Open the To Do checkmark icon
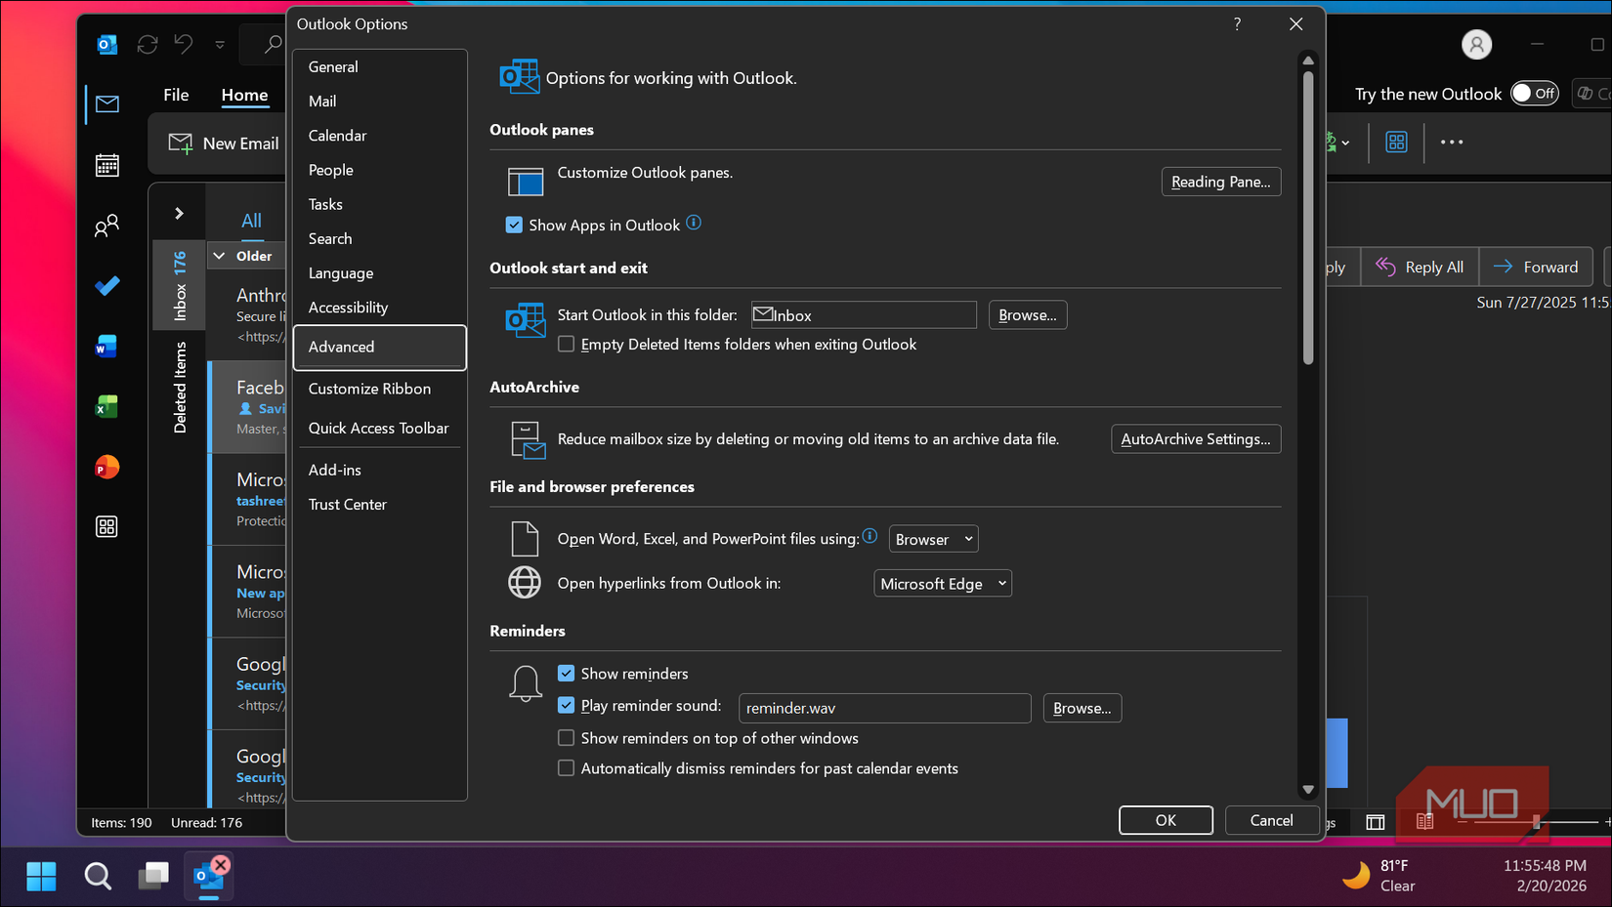The height and width of the screenshot is (907, 1612). pyautogui.click(x=106, y=285)
